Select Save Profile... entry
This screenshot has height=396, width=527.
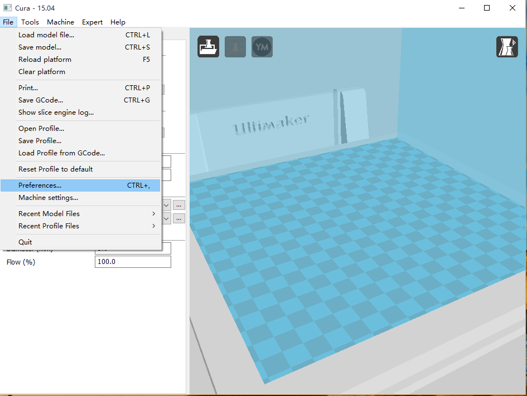[80, 140]
